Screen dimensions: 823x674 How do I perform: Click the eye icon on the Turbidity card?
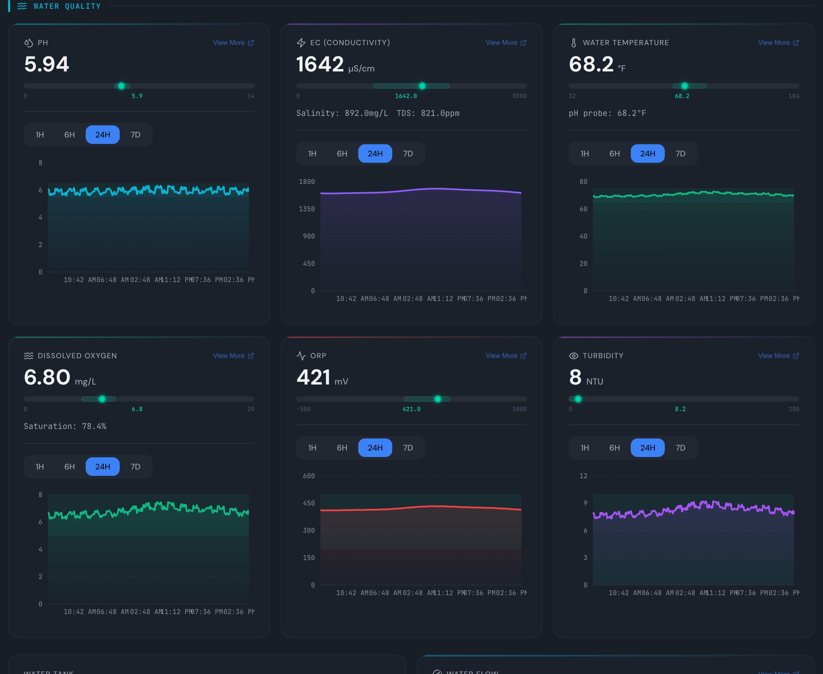tap(573, 356)
